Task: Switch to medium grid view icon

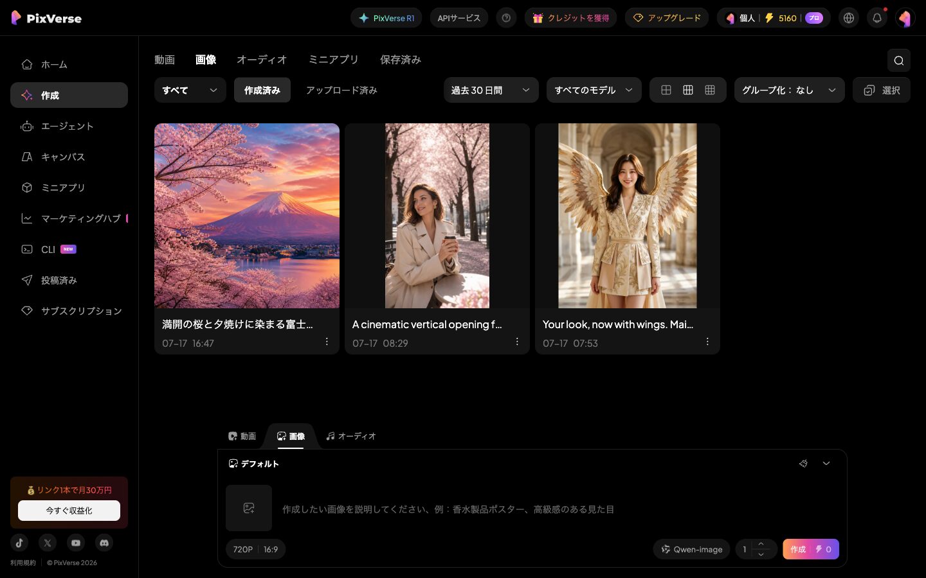Action: 688,90
